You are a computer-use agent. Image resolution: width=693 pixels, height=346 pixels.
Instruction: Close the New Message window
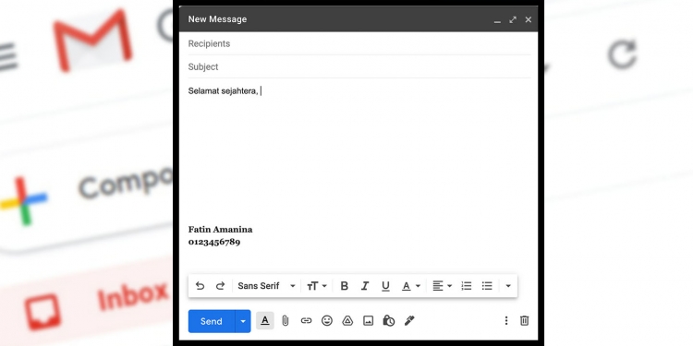[529, 20]
